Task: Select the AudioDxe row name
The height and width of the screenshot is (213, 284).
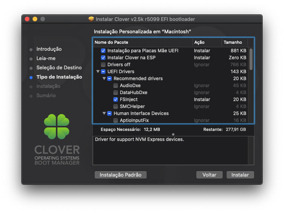Action: (130, 86)
